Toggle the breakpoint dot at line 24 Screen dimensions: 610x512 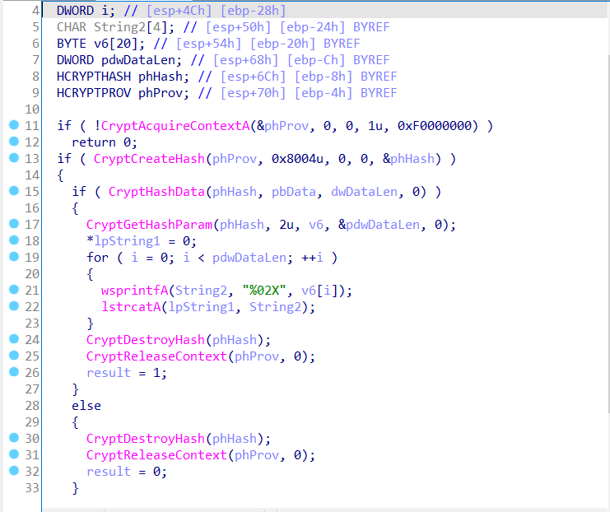point(13,339)
